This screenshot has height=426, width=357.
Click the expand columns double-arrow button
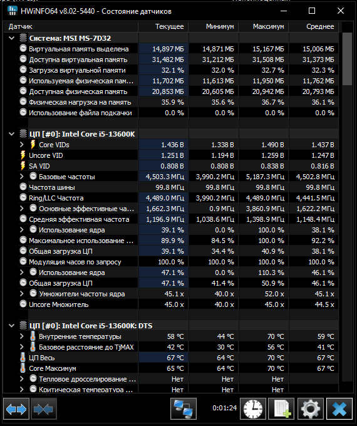pos(16,409)
